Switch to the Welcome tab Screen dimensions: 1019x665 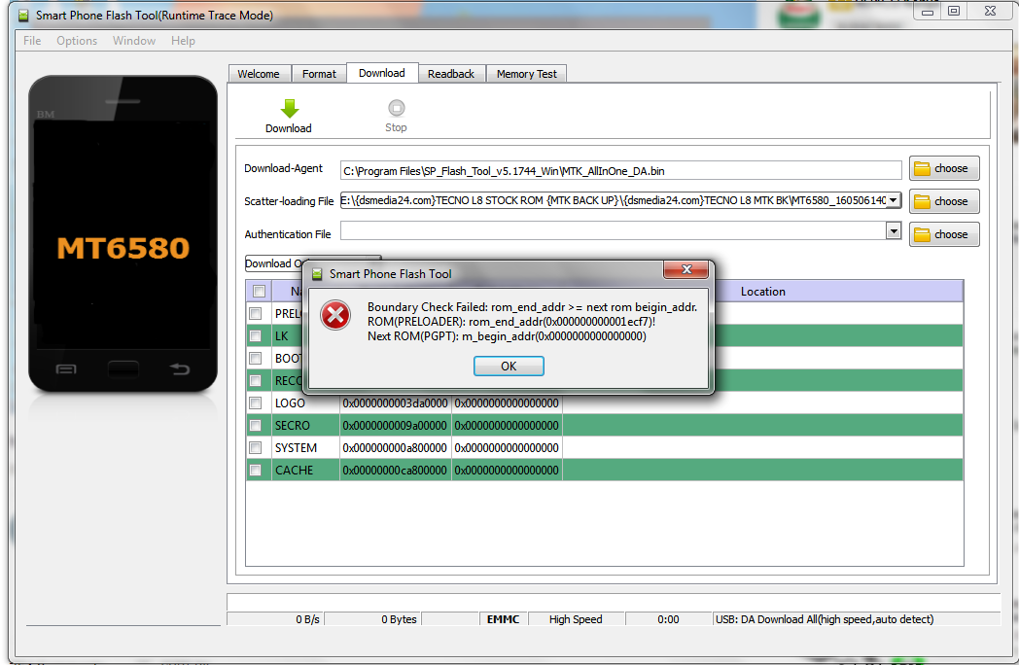pyautogui.click(x=259, y=74)
